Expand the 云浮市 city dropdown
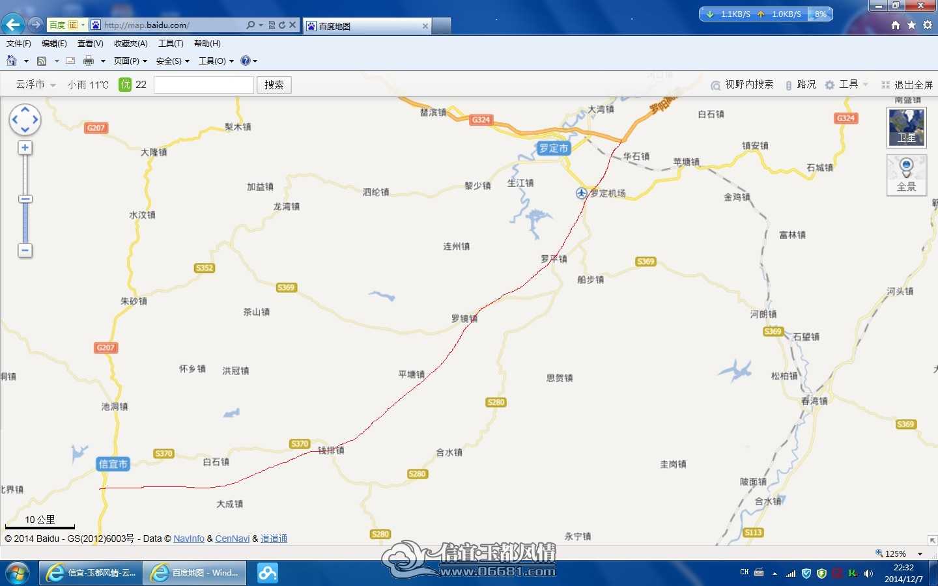The image size is (938, 586). [36, 85]
